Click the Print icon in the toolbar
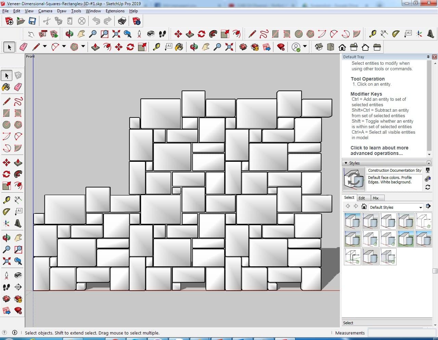The image size is (438, 340). click(x=122, y=21)
